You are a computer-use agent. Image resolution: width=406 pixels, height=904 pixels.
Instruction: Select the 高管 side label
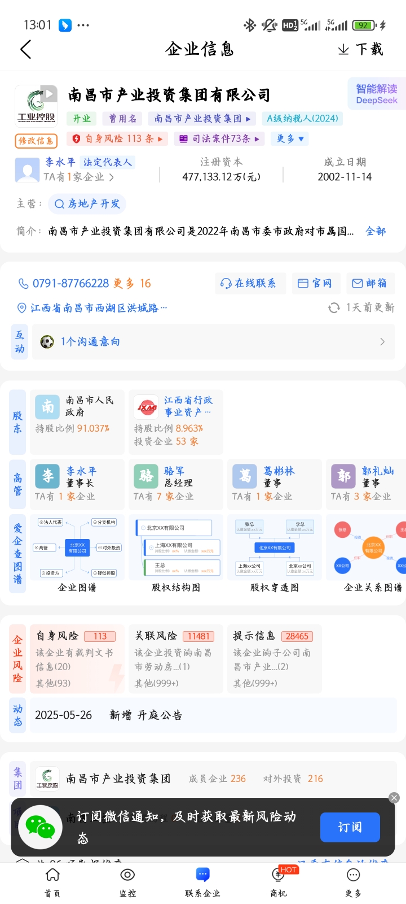click(17, 484)
